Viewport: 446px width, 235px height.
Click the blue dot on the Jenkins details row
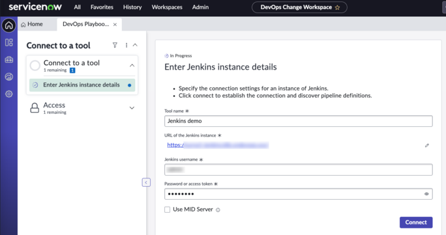click(129, 85)
